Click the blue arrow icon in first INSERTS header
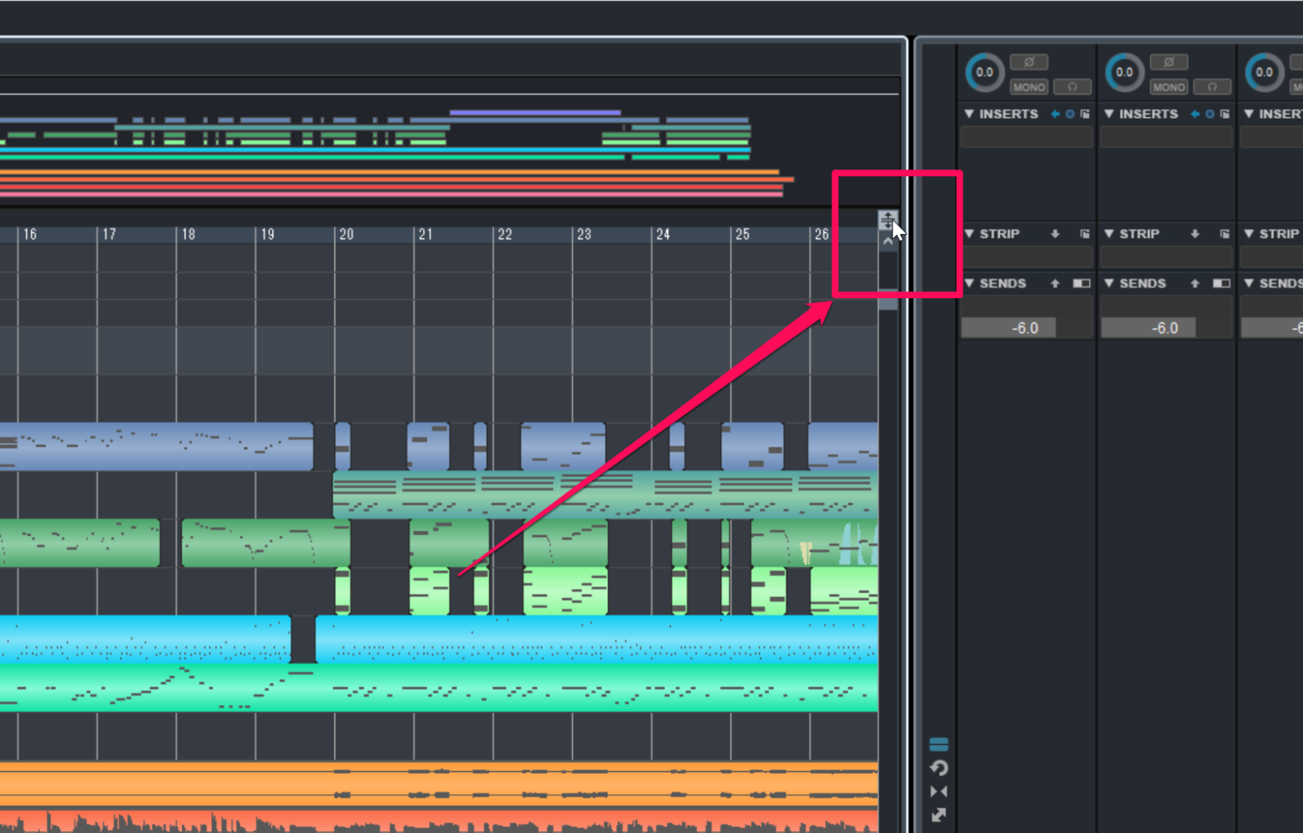The width and height of the screenshot is (1303, 833). pyautogui.click(x=1055, y=114)
